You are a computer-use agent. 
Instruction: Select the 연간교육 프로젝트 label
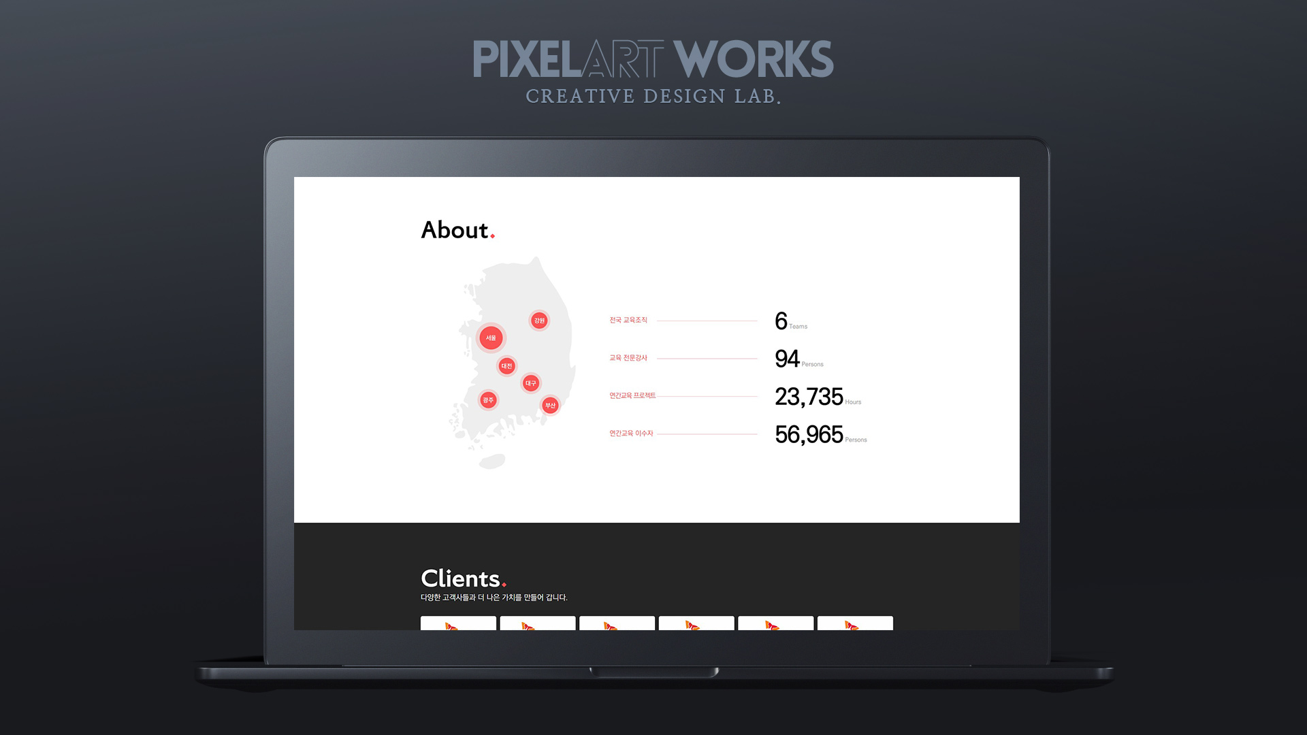632,395
